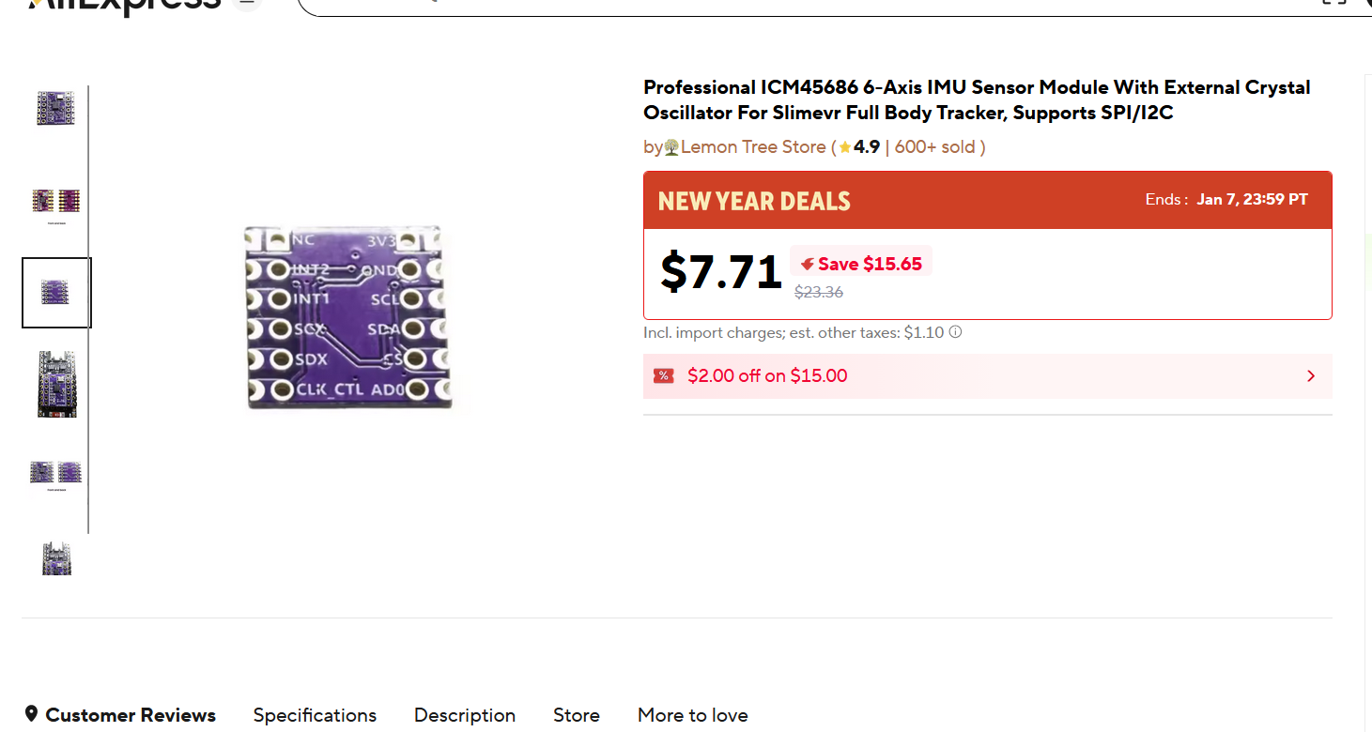Open the Description tab
Image resolution: width=1372 pixels, height=732 pixels.
465,715
